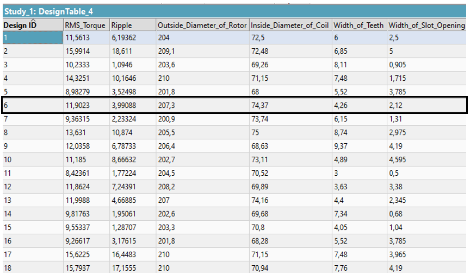Click Ripple value 1,0946 in row 3
Screen dimensions: 470x275
(123, 65)
